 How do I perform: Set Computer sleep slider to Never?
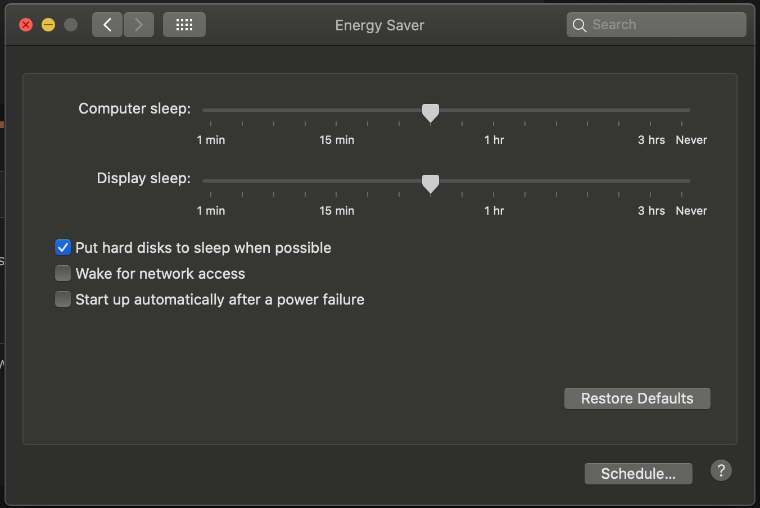tap(682, 111)
